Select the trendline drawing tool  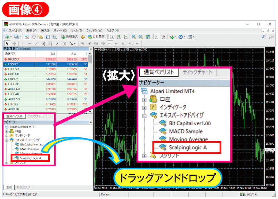(36, 43)
